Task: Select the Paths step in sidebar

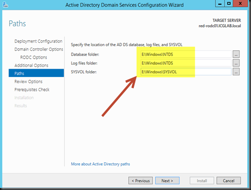Action: pyautogui.click(x=36, y=73)
